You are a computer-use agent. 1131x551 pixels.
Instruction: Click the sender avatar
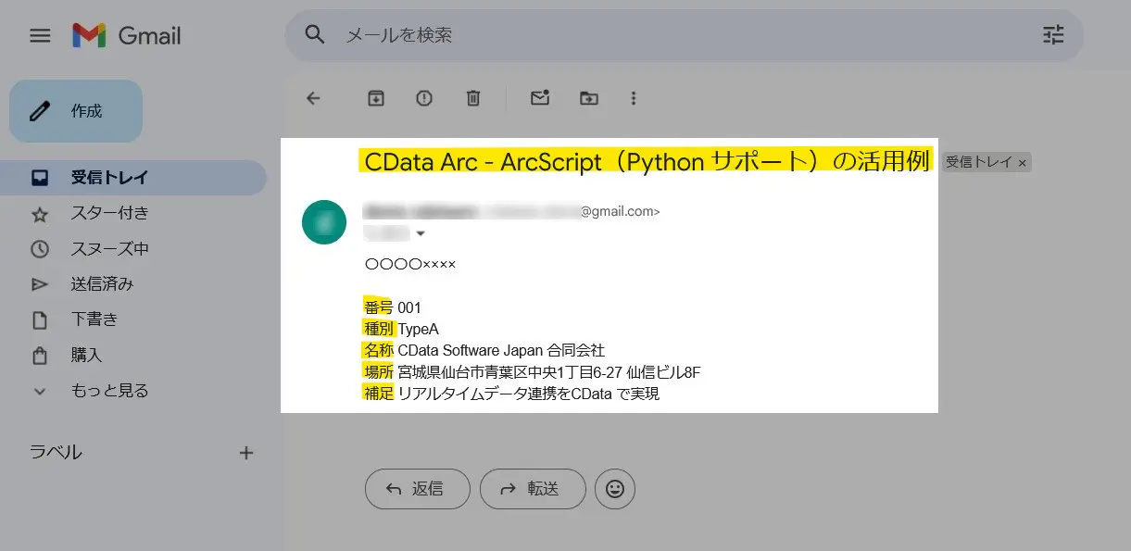[324, 222]
